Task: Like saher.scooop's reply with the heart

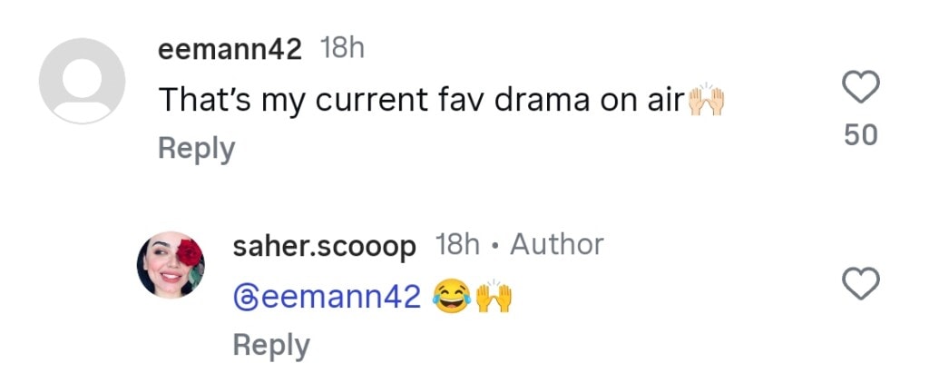Action: point(860,284)
